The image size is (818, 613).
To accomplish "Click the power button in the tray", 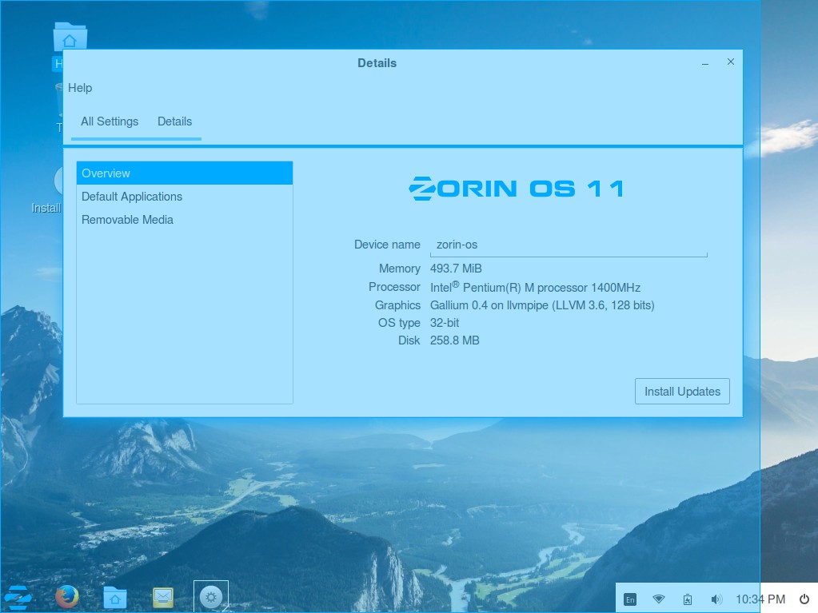I will (x=804, y=599).
